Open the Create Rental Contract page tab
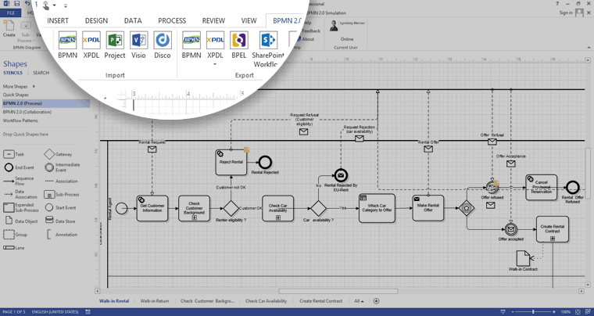The width and height of the screenshot is (594, 316). point(321,301)
